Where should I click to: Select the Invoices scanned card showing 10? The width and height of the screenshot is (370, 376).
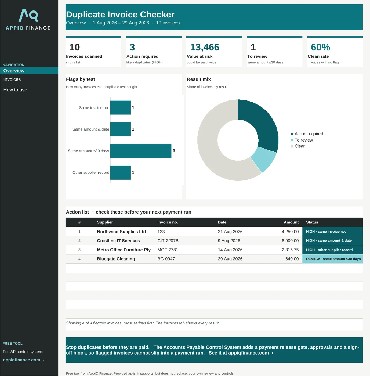coord(93,52)
